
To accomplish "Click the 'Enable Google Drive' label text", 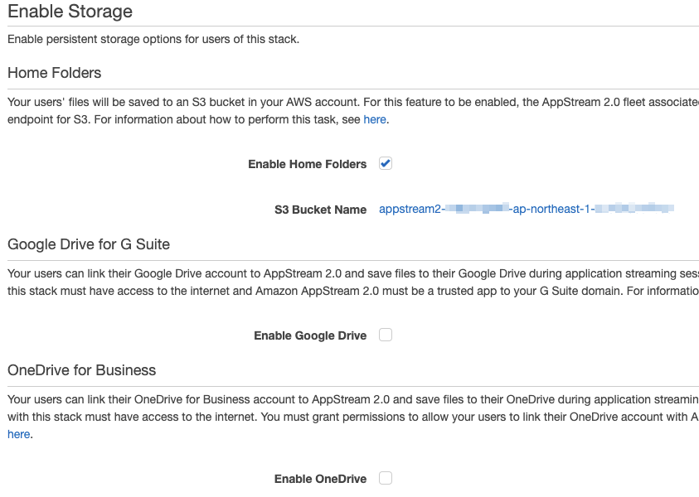I will click(310, 335).
